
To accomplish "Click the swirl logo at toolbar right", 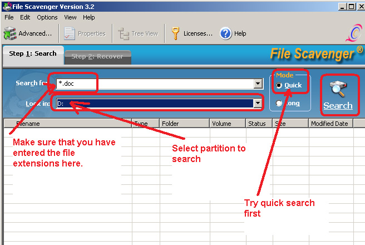I will click(354, 33).
